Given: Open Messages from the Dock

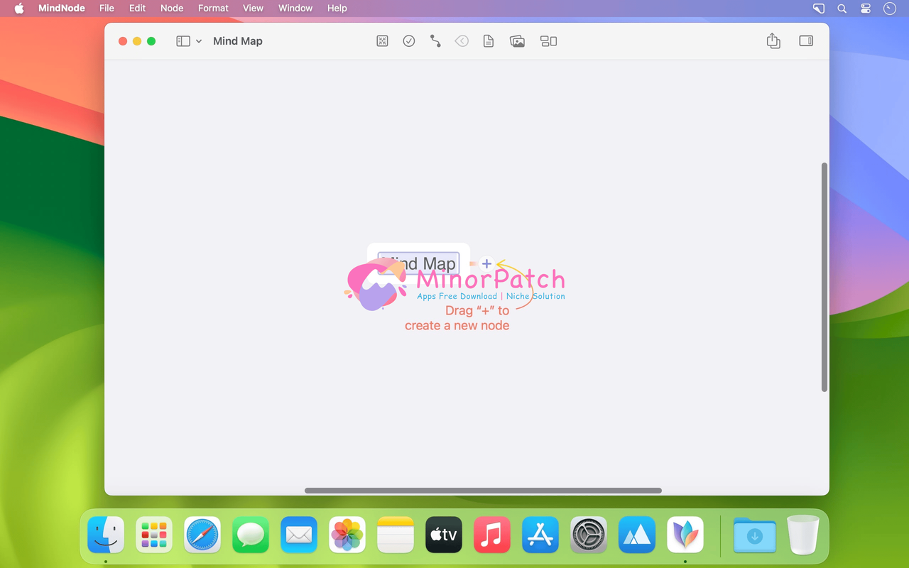Looking at the screenshot, I should click(x=251, y=535).
